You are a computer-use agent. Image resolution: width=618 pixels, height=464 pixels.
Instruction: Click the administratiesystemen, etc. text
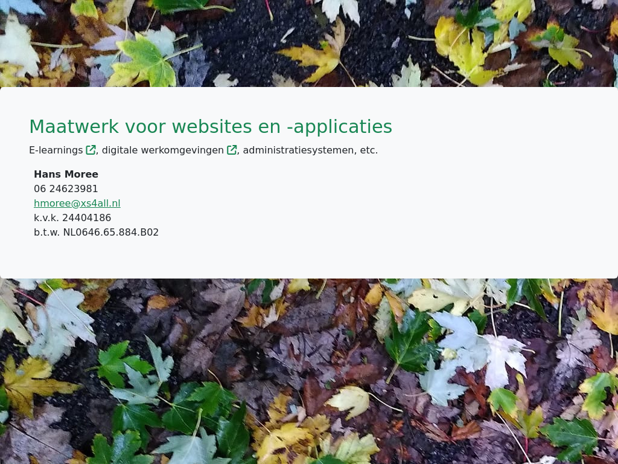tap(310, 150)
